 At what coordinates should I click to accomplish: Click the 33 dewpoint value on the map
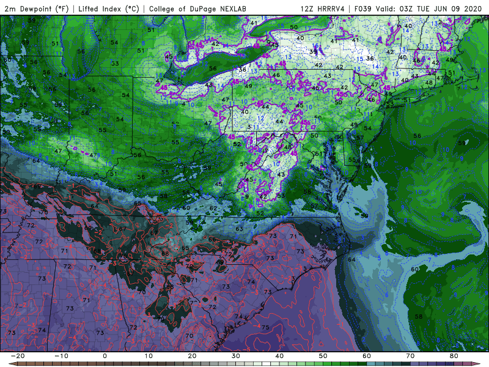coord(115,64)
